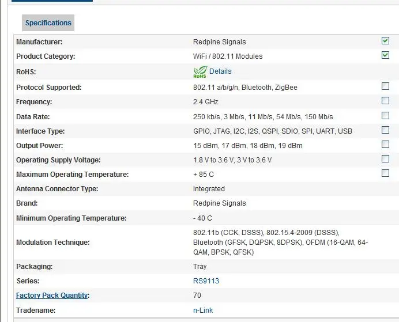Check the Output Power checkbox
The width and height of the screenshot is (399, 322).
point(385,145)
